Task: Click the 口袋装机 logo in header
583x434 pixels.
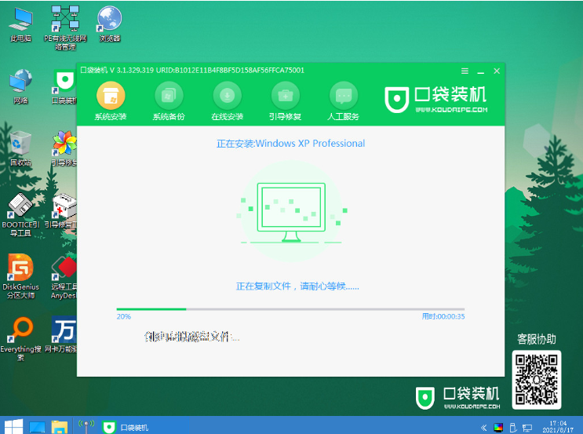Action: click(x=435, y=100)
